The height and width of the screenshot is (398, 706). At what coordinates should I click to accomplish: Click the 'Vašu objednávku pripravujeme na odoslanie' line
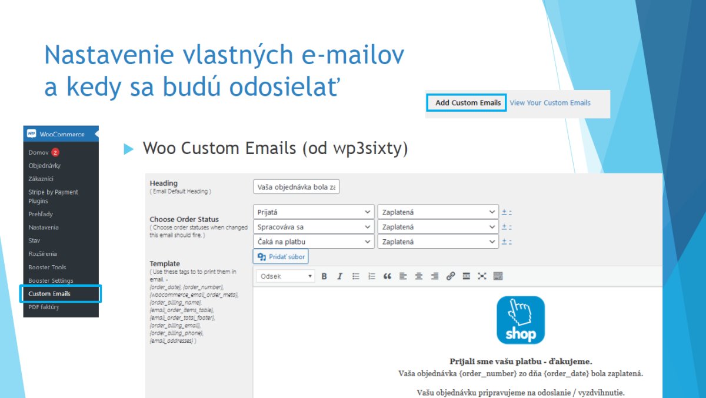click(521, 392)
